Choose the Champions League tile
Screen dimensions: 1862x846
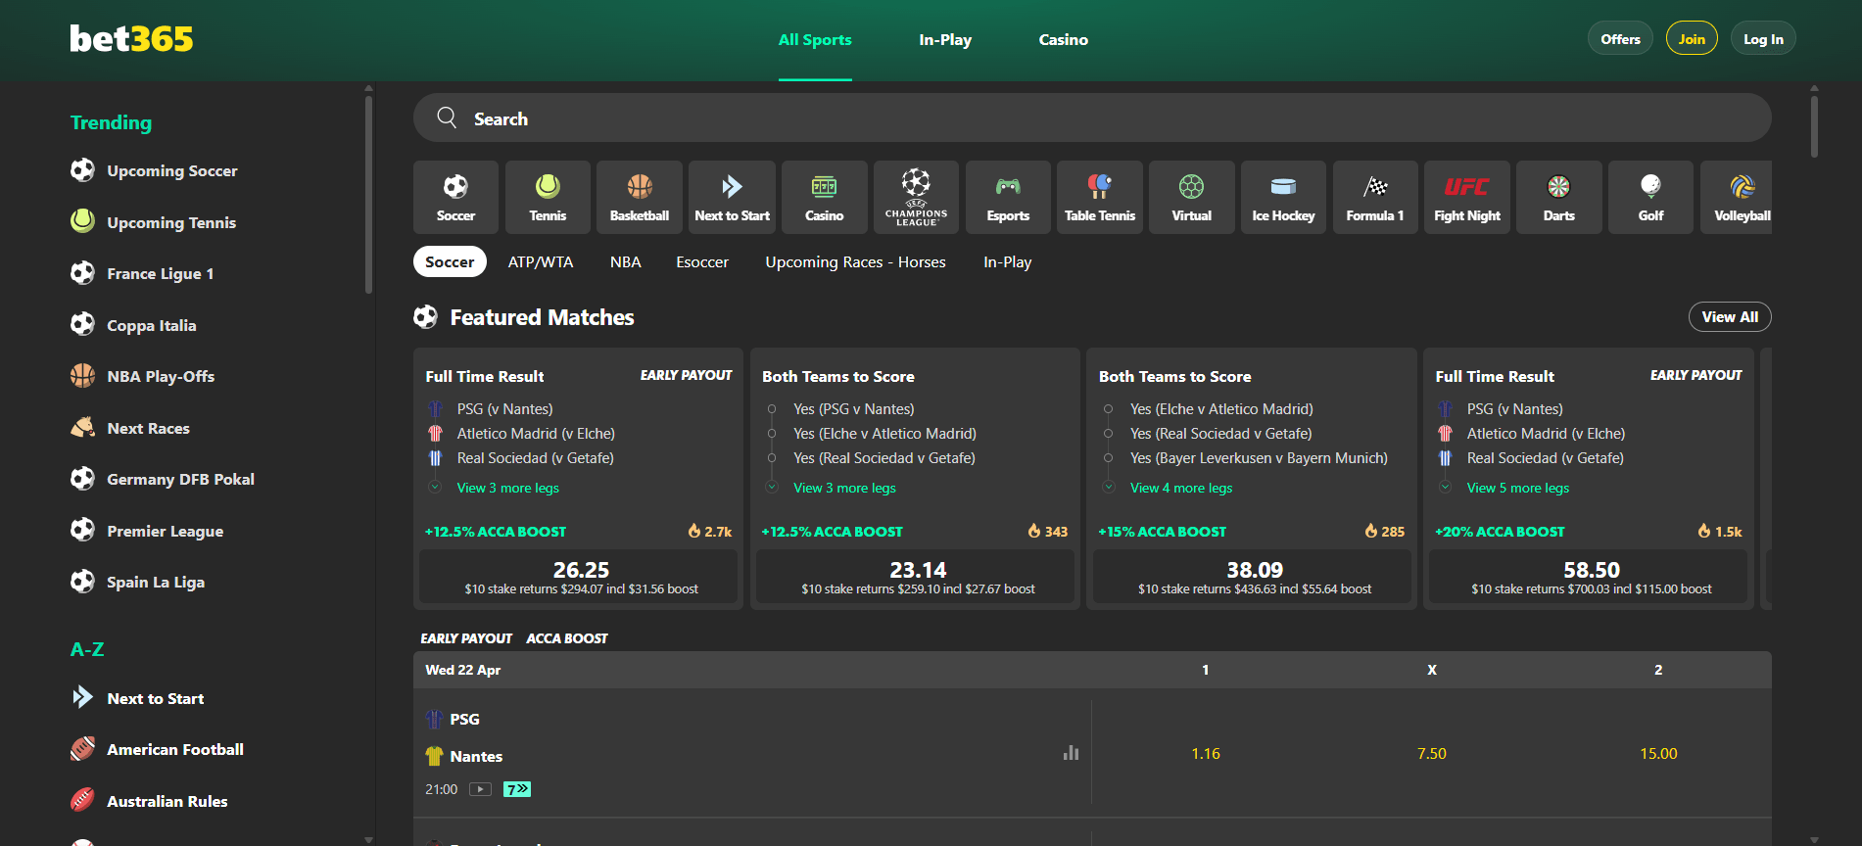916,197
